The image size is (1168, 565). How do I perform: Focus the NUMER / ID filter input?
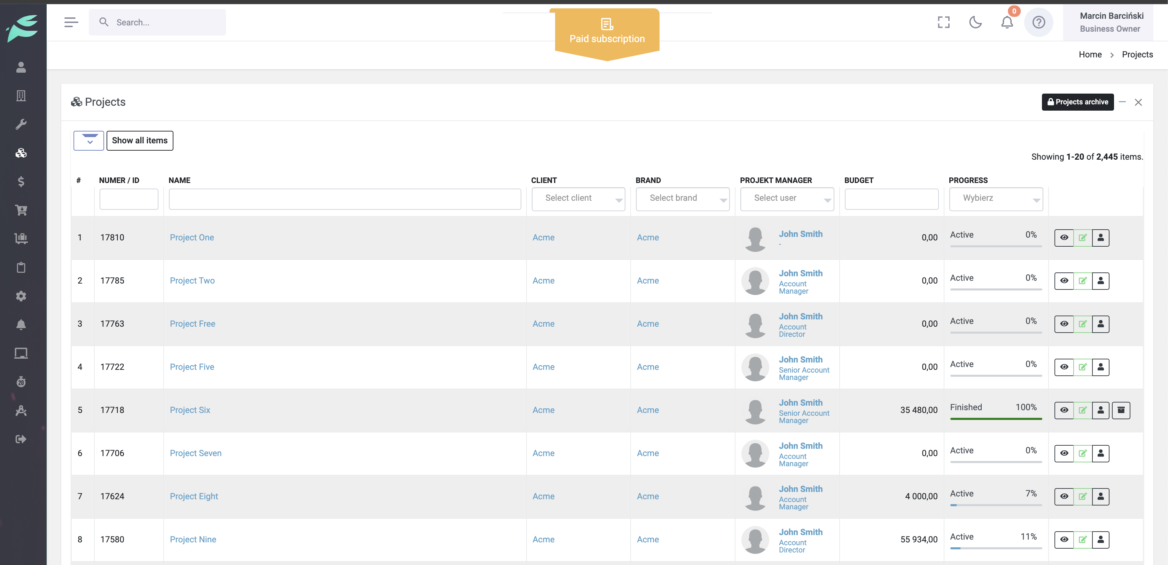[x=129, y=199]
